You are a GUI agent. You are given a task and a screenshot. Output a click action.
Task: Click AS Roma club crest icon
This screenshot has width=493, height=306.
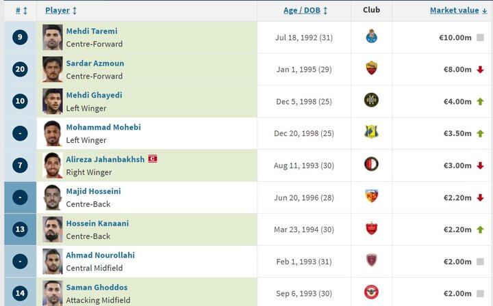coord(371,69)
